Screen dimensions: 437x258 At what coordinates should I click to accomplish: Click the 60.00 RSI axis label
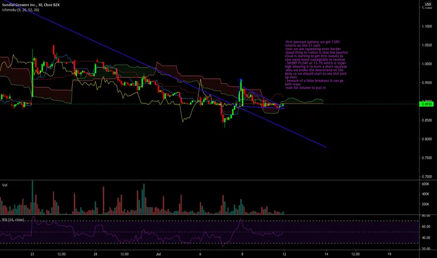(x=426, y=227)
